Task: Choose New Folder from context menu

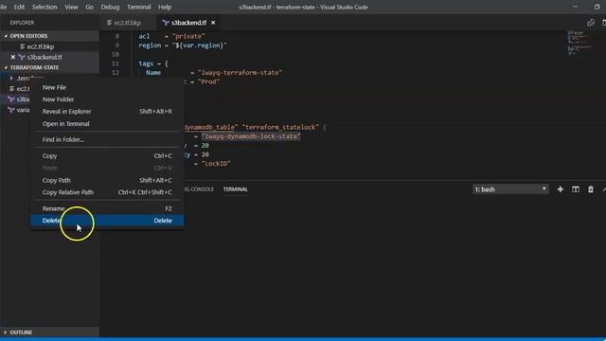Action: click(107, 99)
